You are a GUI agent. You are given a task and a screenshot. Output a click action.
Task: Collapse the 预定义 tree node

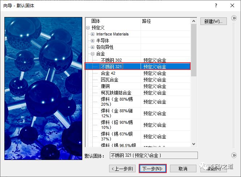[88, 28]
